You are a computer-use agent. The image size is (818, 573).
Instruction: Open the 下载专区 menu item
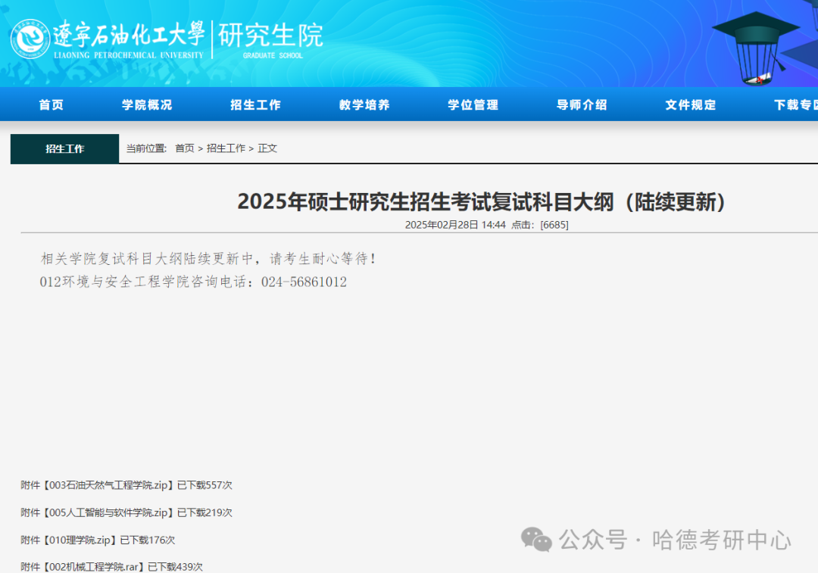point(795,104)
